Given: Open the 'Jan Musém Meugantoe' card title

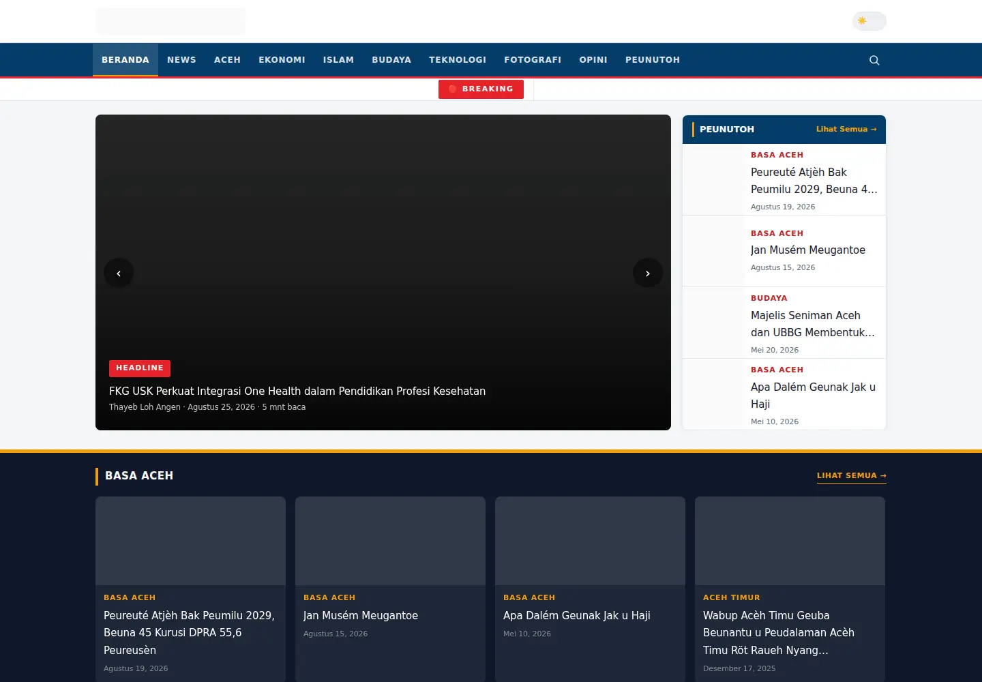Looking at the screenshot, I should coord(361,615).
